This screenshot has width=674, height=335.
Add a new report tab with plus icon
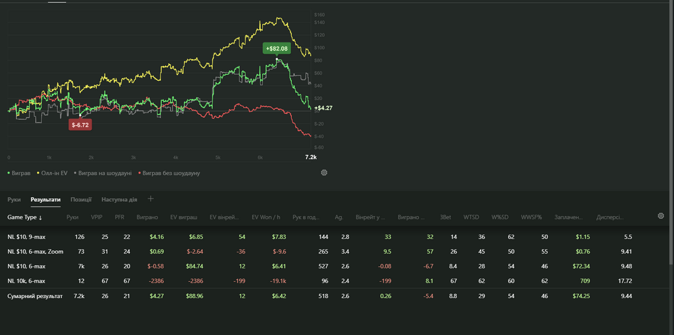point(151,199)
